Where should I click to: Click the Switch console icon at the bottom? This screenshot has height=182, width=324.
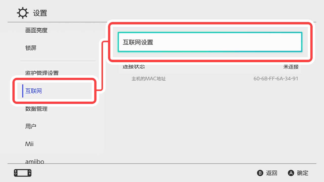pos(23,173)
